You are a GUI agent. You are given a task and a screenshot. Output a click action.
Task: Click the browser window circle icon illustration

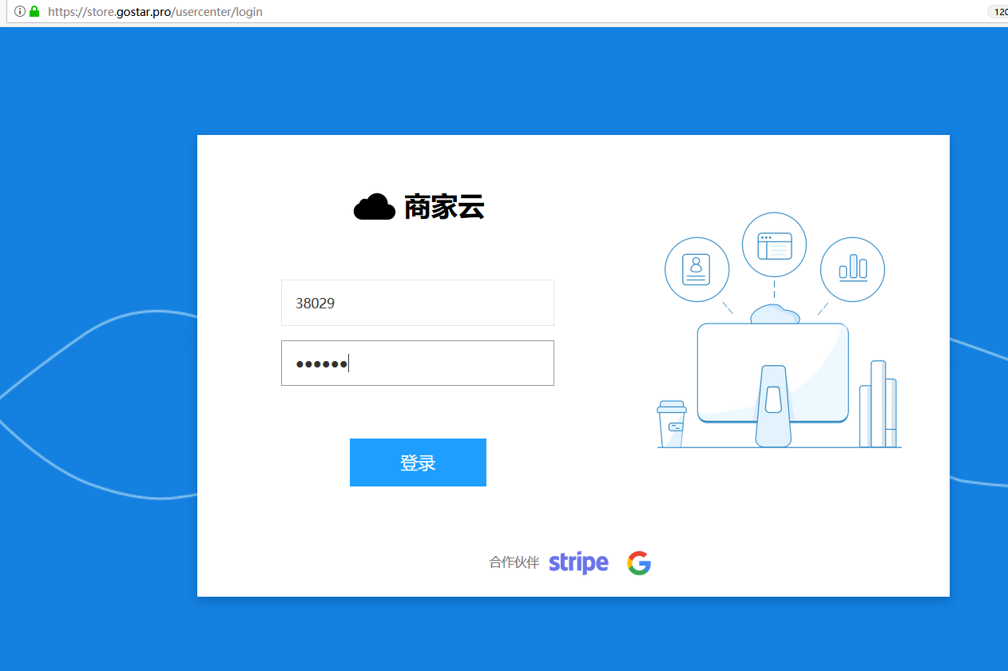tap(774, 245)
